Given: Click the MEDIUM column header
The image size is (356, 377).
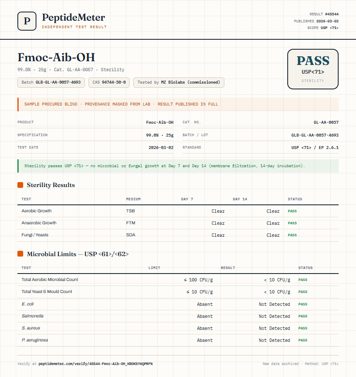Looking at the screenshot, I should point(133,199).
